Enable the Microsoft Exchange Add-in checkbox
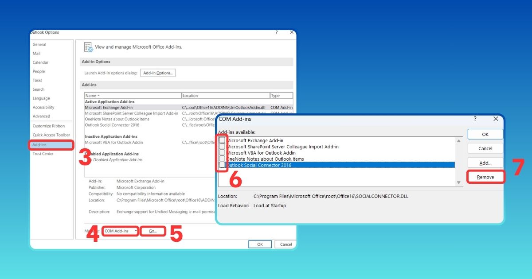The image size is (532, 279). pos(222,140)
